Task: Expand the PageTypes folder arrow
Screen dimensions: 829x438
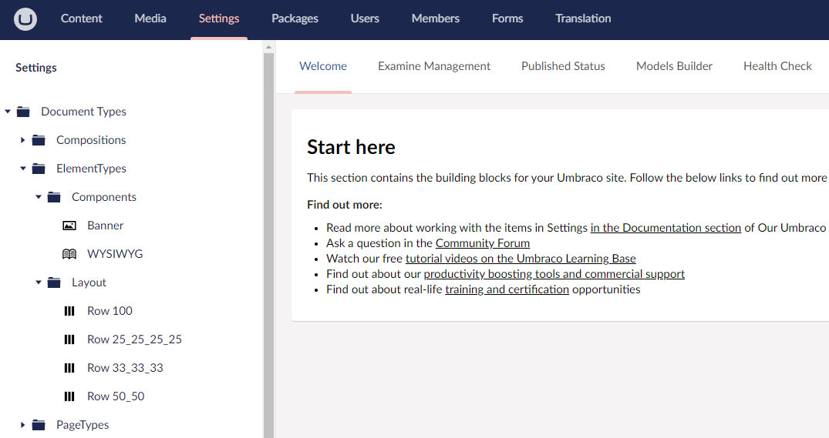Action: coord(23,425)
